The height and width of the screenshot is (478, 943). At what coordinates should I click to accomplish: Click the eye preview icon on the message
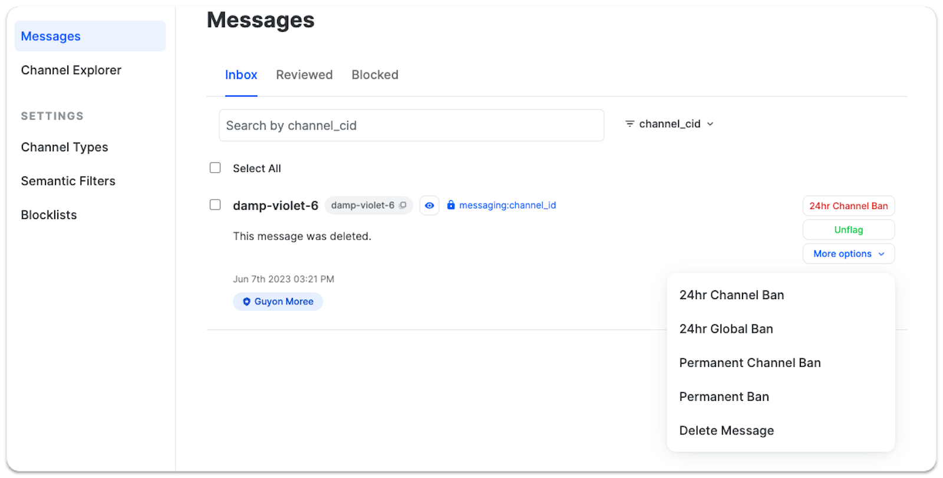pos(429,205)
